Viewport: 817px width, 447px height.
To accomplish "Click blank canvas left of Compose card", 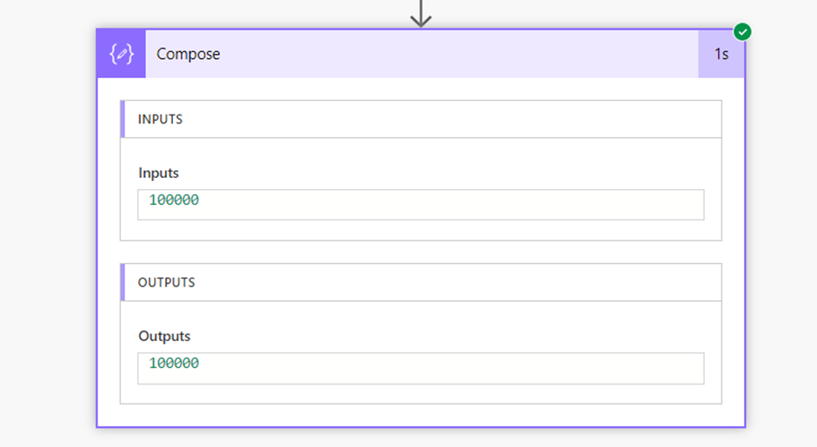I will (48, 226).
